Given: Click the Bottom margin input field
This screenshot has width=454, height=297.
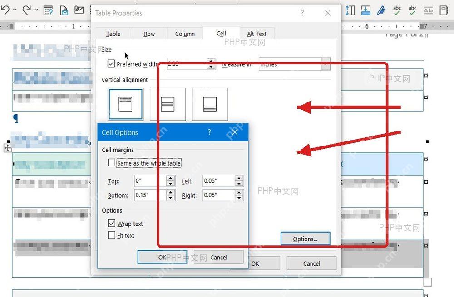Looking at the screenshot, I should coord(151,195).
